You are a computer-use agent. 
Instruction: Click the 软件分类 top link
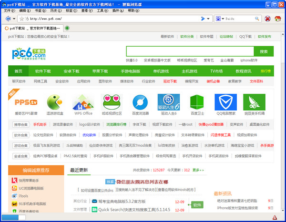(187, 37)
